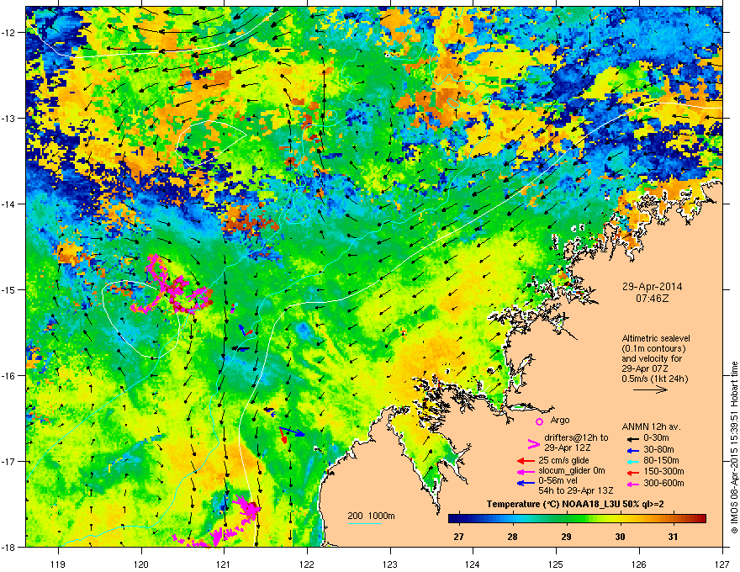Screen dimensions: 740x572
Task: Click the 'Temperature (°C) NOAA18_L3U' colorbar title
Action: [553, 505]
